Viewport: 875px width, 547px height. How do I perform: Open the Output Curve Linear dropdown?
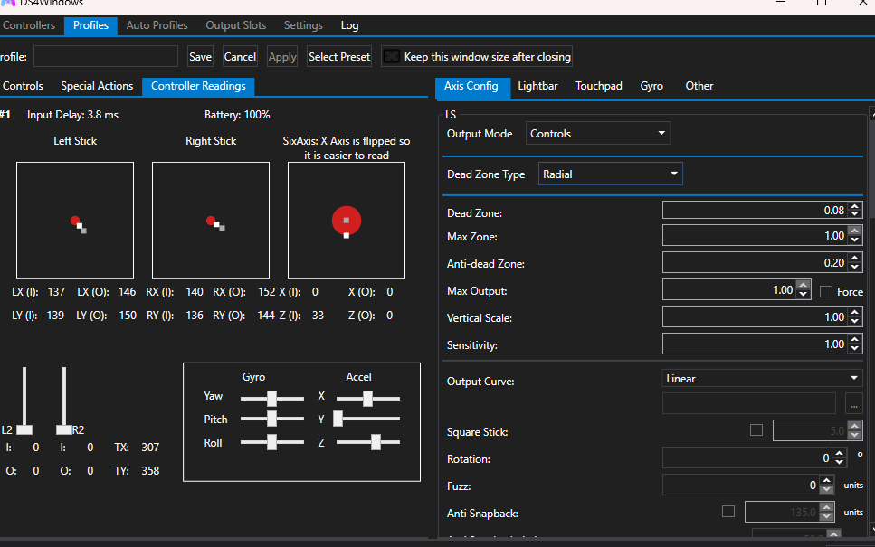[x=762, y=379]
